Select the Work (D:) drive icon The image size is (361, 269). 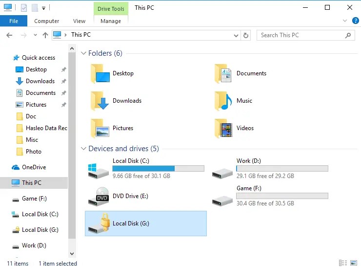click(x=222, y=174)
